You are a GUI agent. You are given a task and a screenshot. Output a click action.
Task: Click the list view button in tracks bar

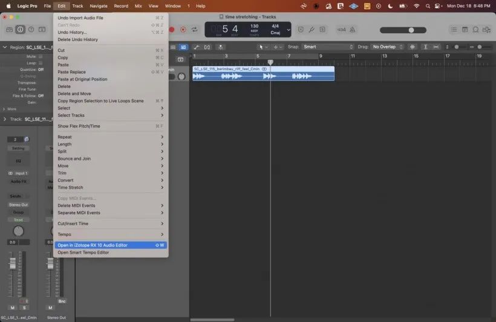pos(173,47)
